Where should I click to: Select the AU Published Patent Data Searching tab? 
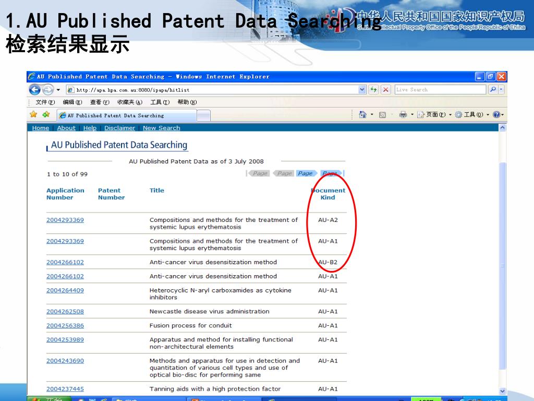[x=126, y=115]
